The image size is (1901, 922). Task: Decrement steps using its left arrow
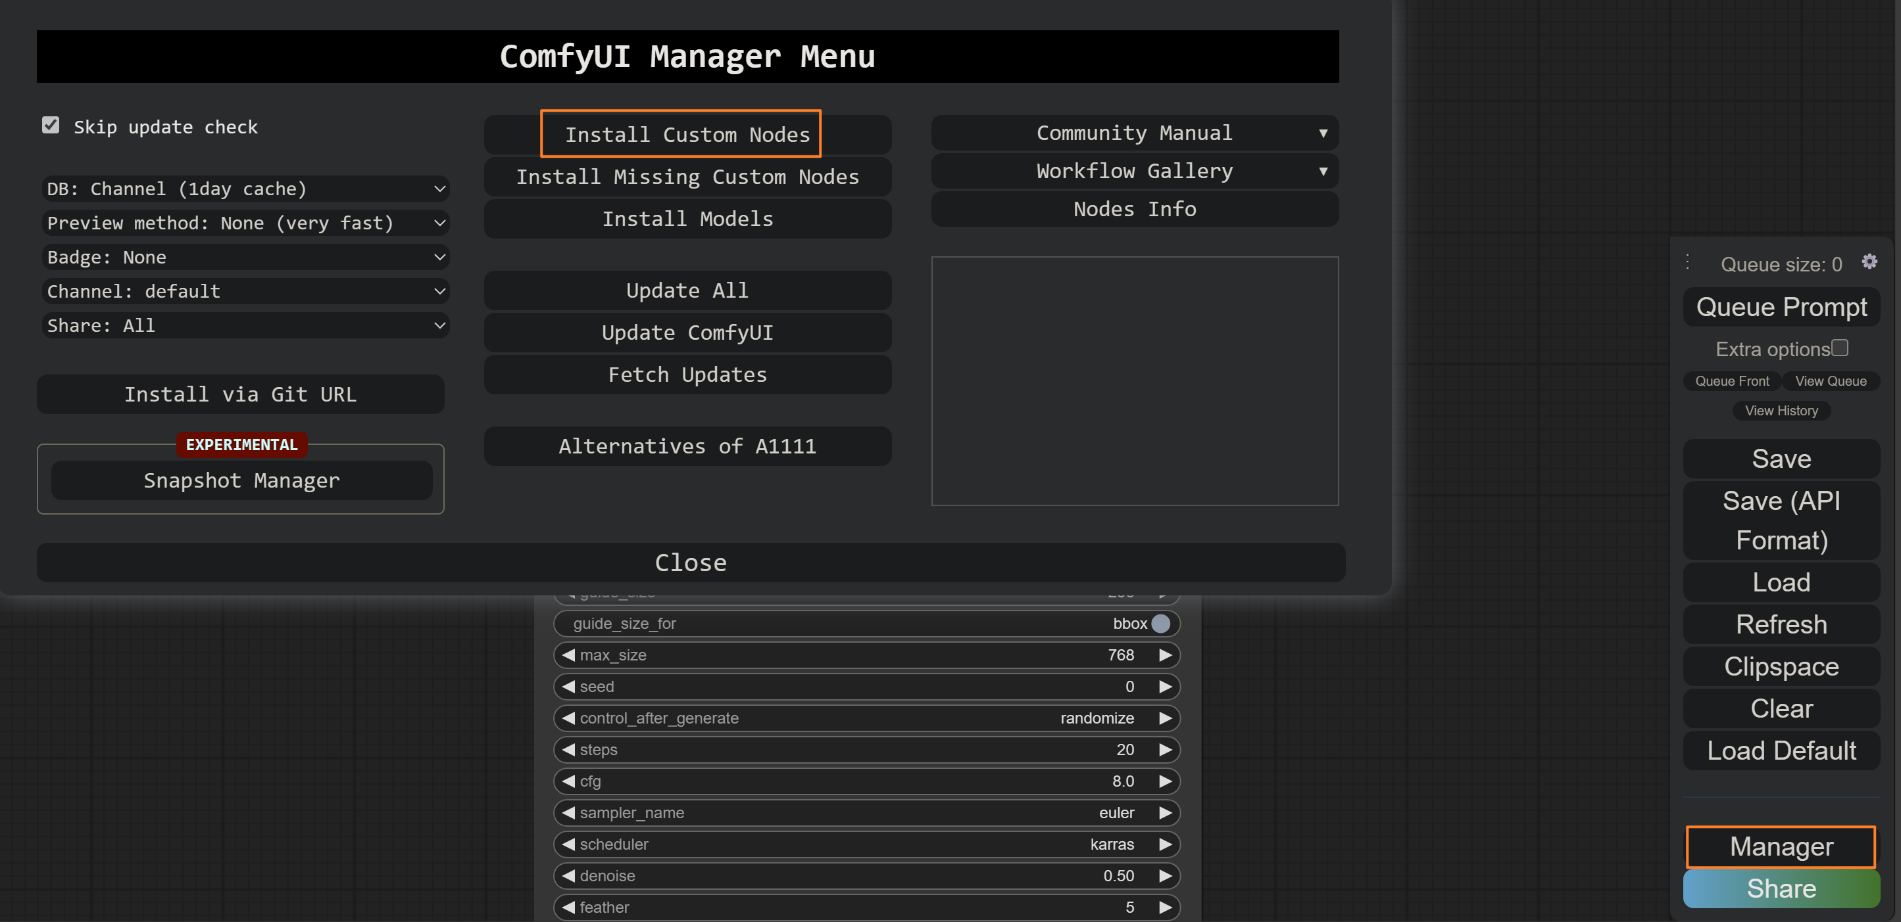point(567,750)
